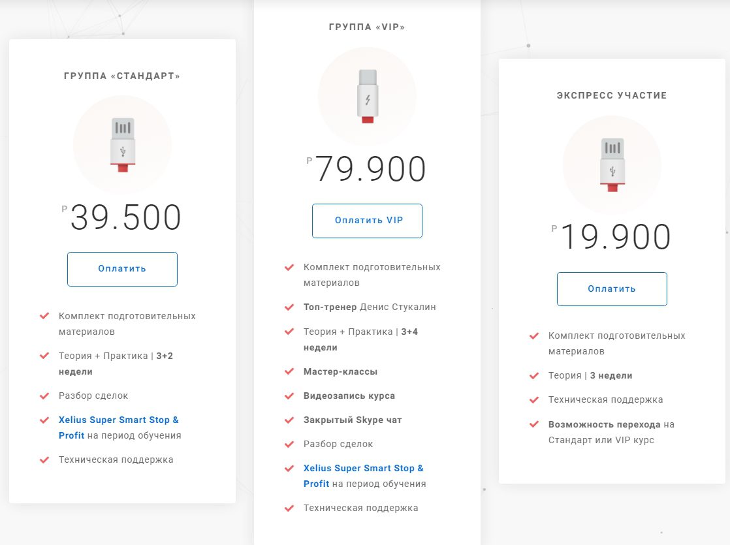
Task: Select the Группа «Стандарт» heading
Action: [122, 76]
